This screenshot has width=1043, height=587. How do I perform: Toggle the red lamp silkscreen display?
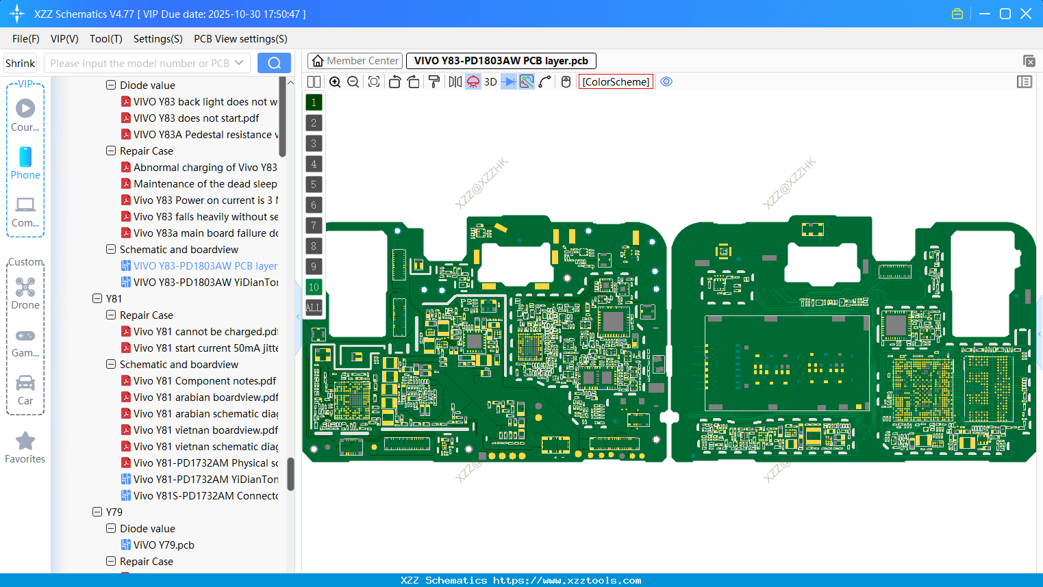click(x=473, y=81)
